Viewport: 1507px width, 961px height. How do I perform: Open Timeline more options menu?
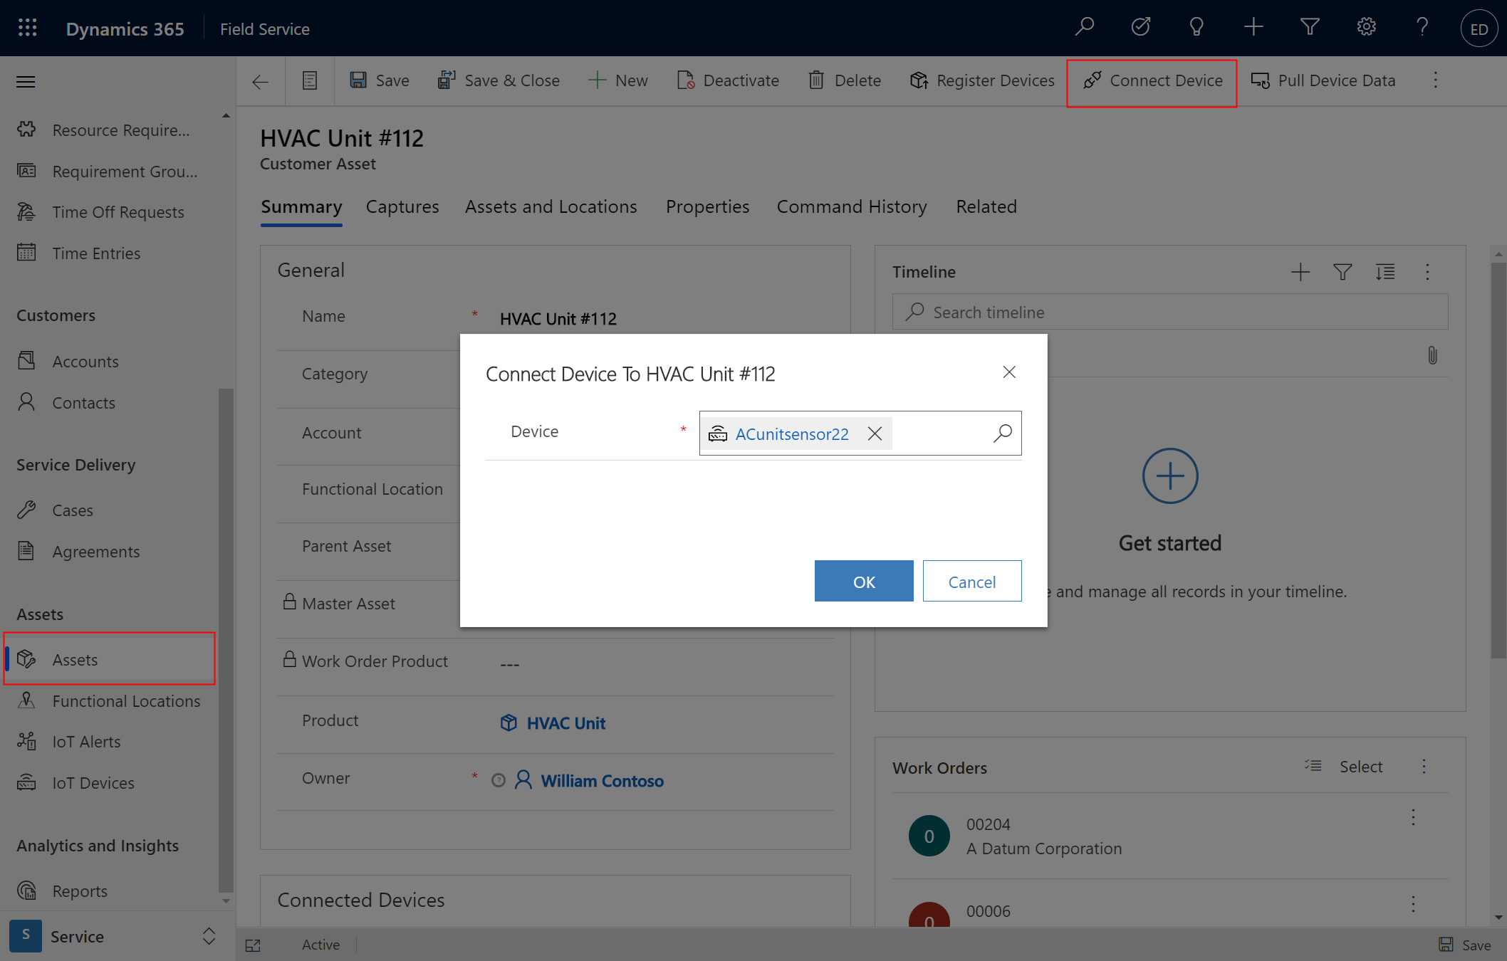1427,272
